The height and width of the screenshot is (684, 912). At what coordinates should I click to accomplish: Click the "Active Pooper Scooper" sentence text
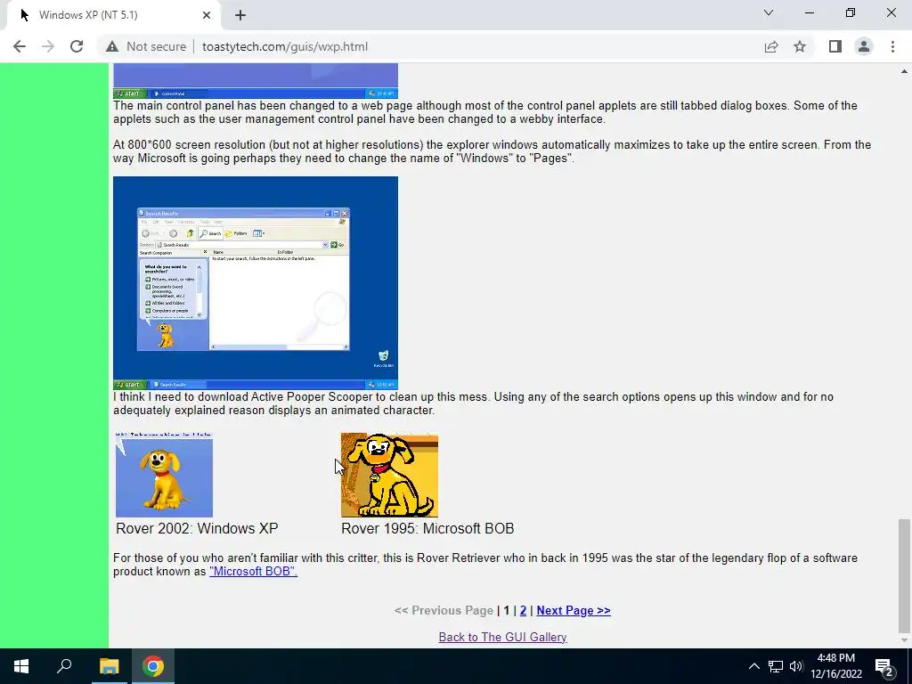click(473, 403)
